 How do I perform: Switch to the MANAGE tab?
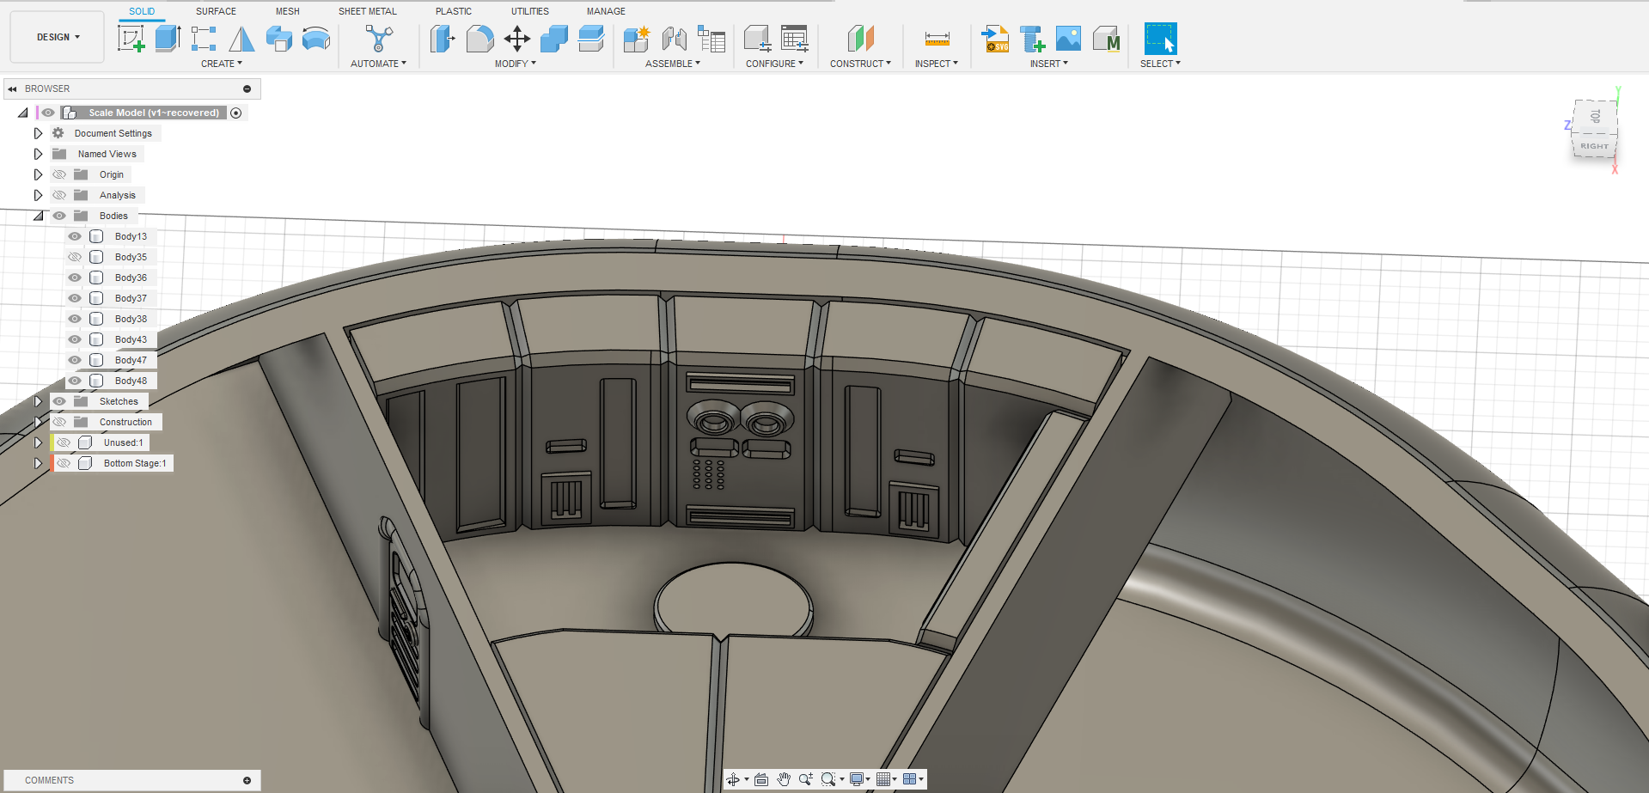(606, 11)
